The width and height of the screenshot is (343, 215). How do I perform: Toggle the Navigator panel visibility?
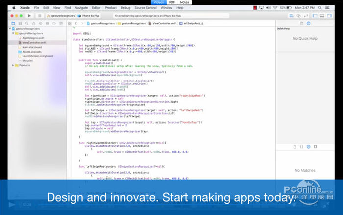pyautogui.click(x=315, y=16)
